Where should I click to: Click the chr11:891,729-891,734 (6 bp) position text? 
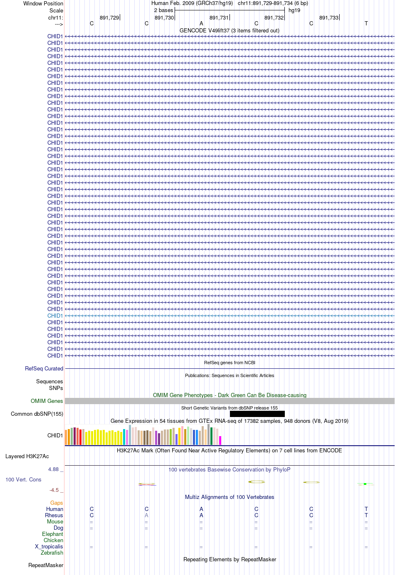tap(273, 3)
